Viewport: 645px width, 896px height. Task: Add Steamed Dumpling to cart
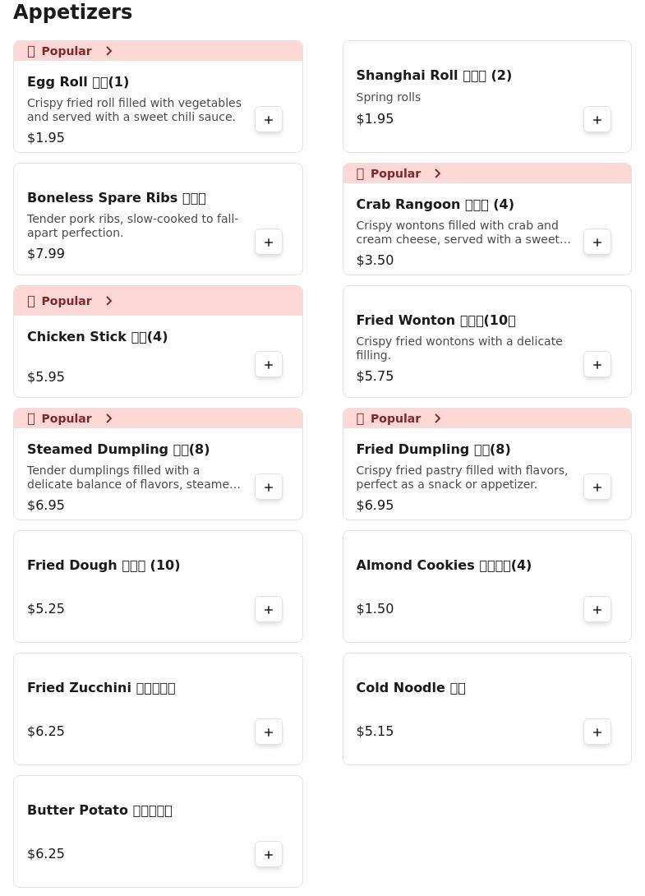269,487
